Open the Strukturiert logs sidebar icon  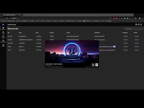point(3,37)
